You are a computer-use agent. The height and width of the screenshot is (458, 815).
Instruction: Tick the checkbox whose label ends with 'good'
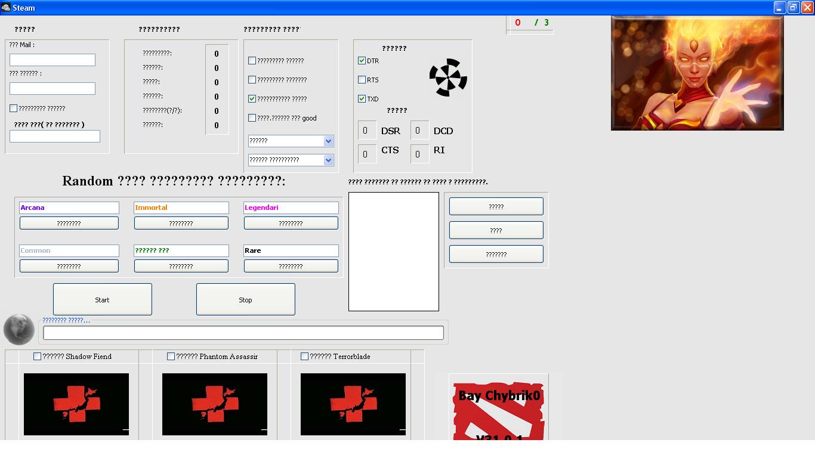pos(252,118)
